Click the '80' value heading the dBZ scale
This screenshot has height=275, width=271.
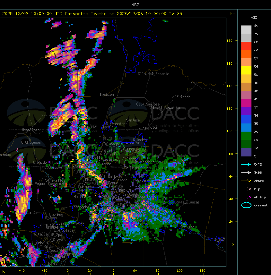click(256, 25)
